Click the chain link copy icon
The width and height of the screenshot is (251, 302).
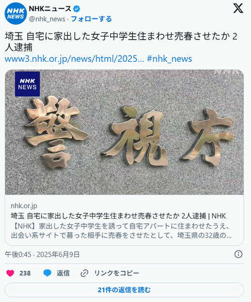[x=84, y=273]
